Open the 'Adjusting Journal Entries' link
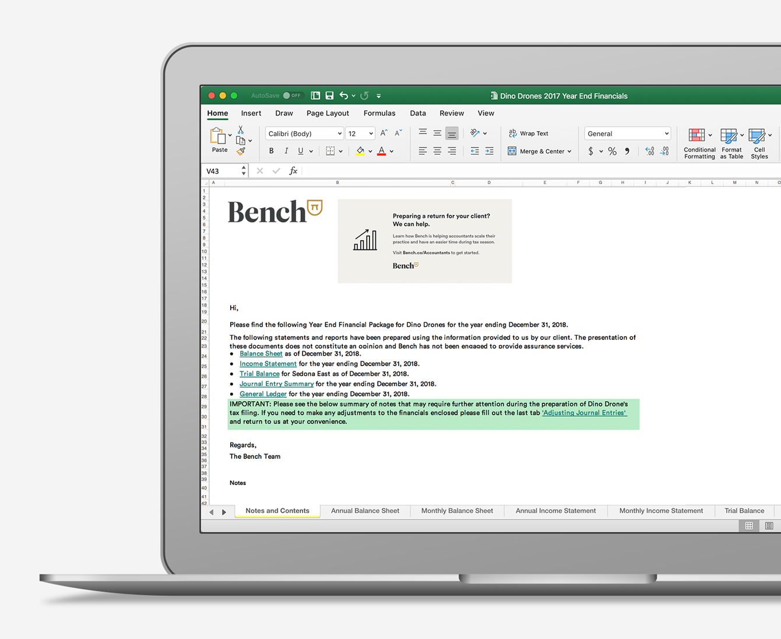The image size is (781, 639). (x=584, y=412)
